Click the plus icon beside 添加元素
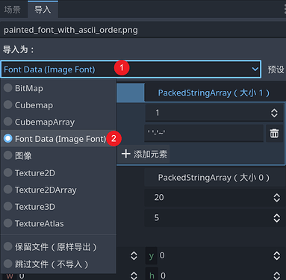Viewport: 286px width, 280px height. pos(126,154)
